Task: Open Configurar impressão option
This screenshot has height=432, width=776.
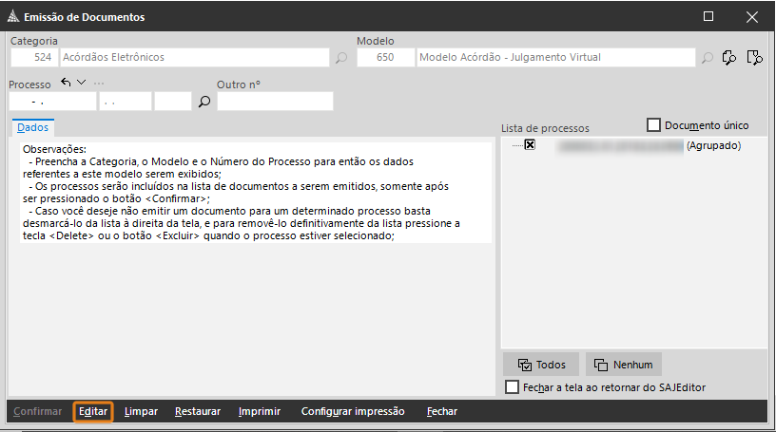Action: [353, 412]
